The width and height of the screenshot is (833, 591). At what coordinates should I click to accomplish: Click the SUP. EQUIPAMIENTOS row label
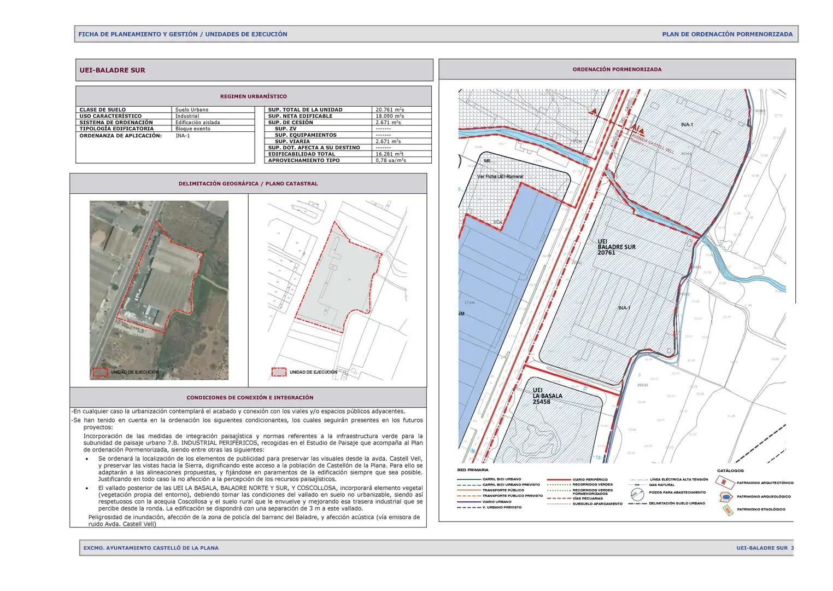(306, 135)
